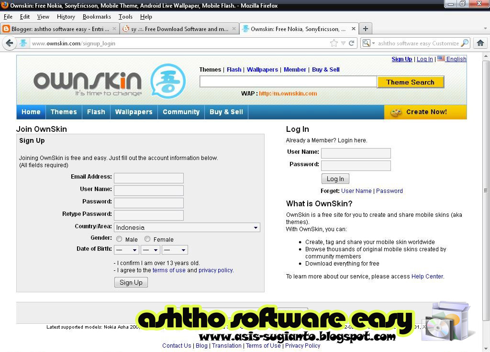490x352 pixels.
Task: Click the Email Address input field
Action: (148, 178)
